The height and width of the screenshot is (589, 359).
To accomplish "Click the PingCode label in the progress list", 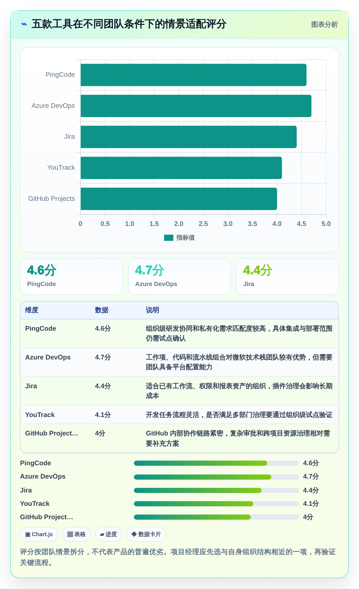I will 35,463.
